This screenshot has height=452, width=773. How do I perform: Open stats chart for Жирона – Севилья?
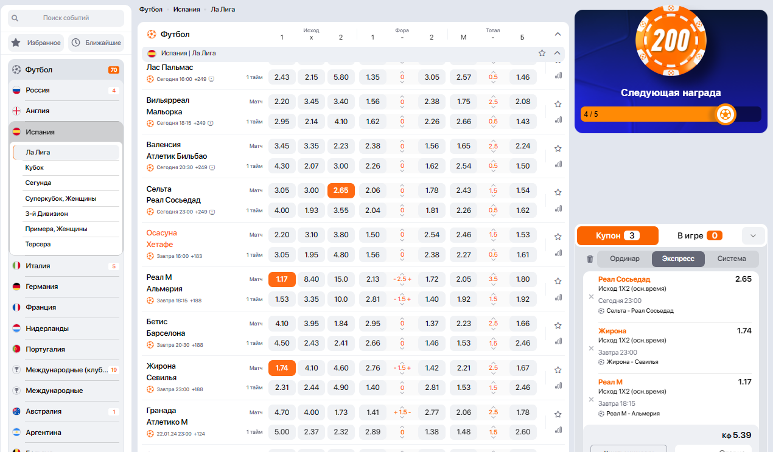(558, 386)
